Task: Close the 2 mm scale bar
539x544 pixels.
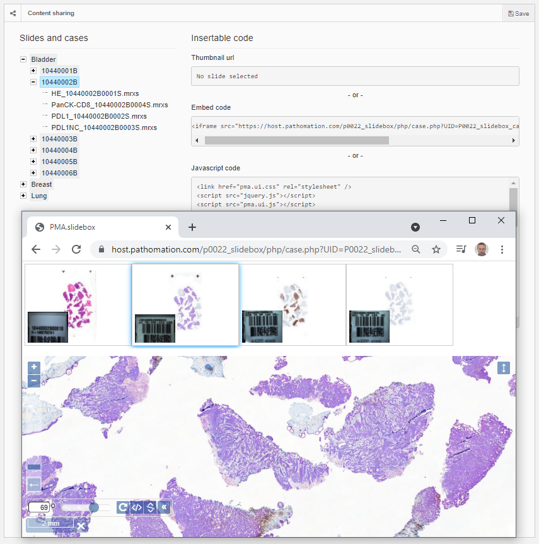Action: pyautogui.click(x=81, y=525)
